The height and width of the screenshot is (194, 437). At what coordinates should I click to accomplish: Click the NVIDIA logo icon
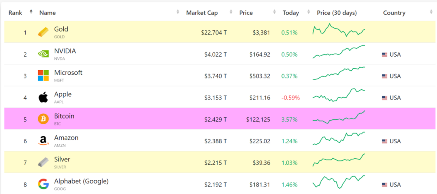(x=43, y=54)
